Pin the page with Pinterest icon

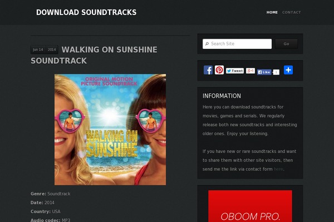tap(219, 70)
